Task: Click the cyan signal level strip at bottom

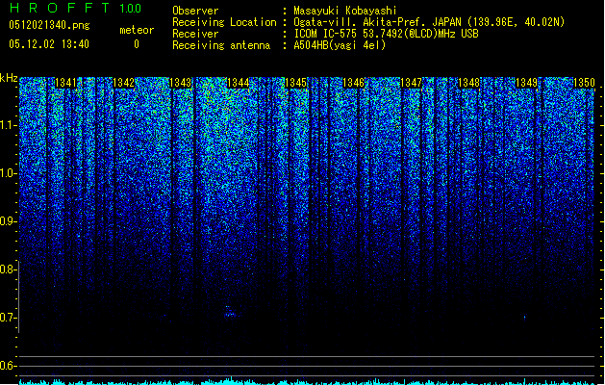Action: (x=307, y=382)
